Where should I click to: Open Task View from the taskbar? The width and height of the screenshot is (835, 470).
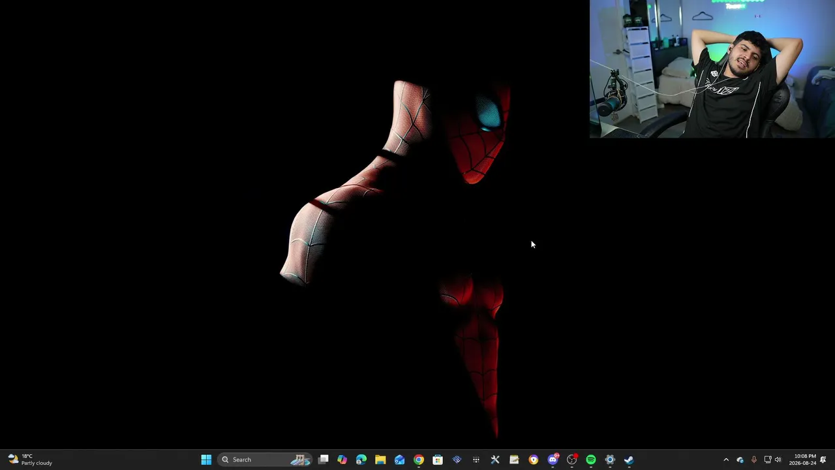[324, 460]
